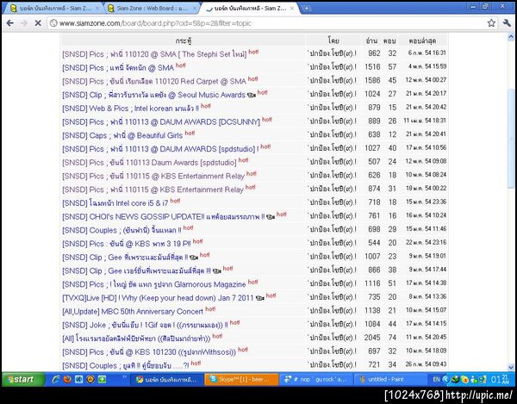The width and height of the screenshot is (517, 404).
Task: Close the Web Board tab
Action: (x=195, y=9)
